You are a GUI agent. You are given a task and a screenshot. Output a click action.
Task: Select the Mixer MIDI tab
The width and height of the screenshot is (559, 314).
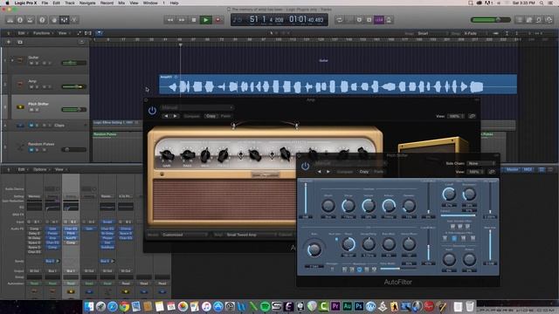pos(528,169)
